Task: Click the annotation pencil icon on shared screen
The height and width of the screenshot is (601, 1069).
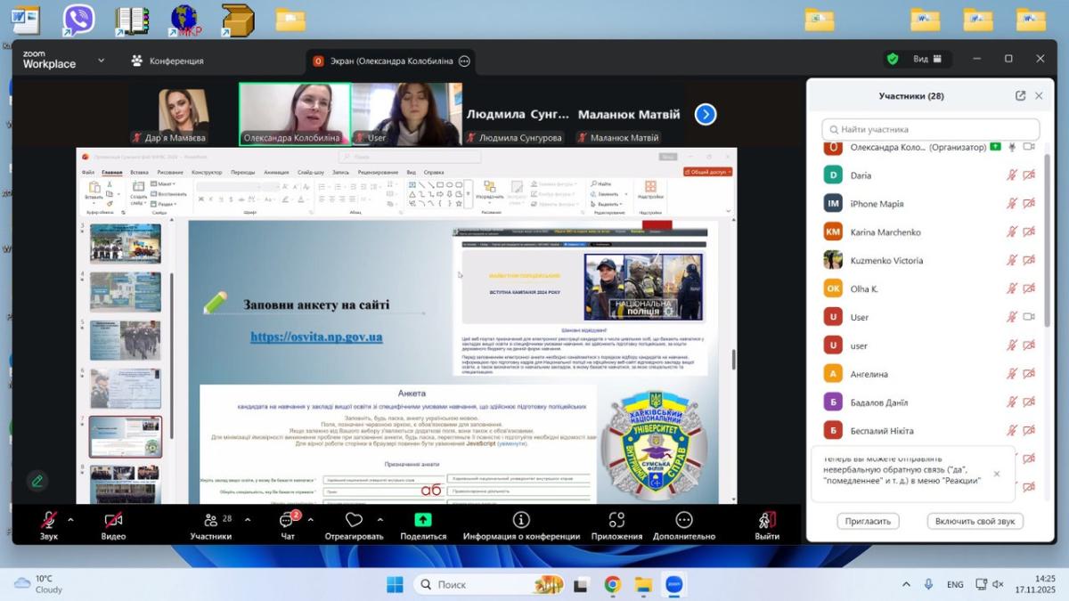Action: click(x=37, y=481)
